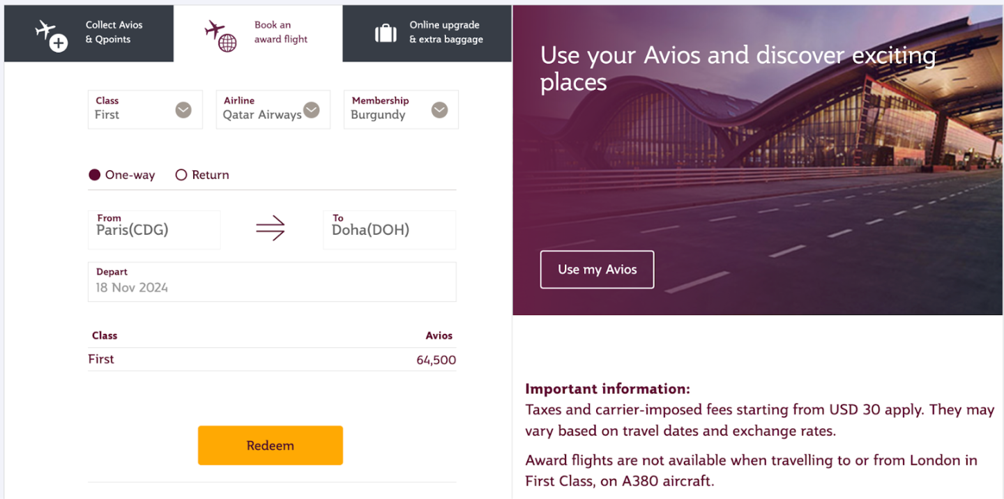Select the Return radio button
The height and width of the screenshot is (499, 1004).
(x=181, y=175)
